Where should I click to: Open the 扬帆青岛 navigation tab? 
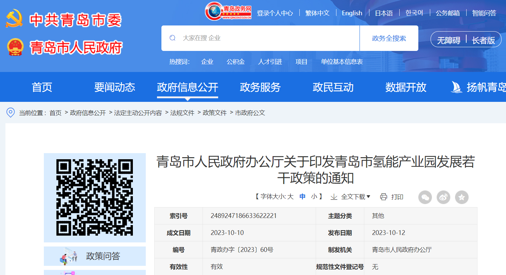pos(486,87)
